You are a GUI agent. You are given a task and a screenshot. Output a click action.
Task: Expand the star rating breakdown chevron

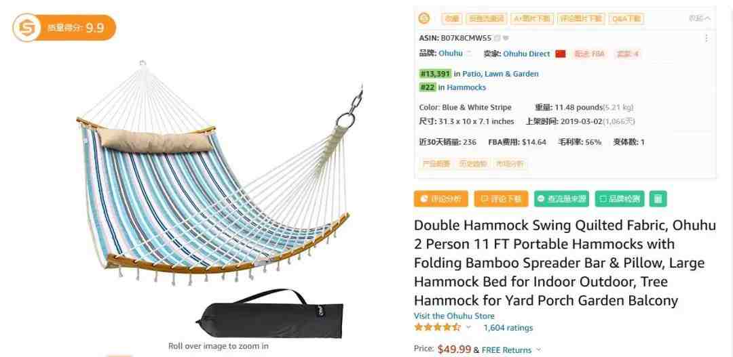[468, 327]
